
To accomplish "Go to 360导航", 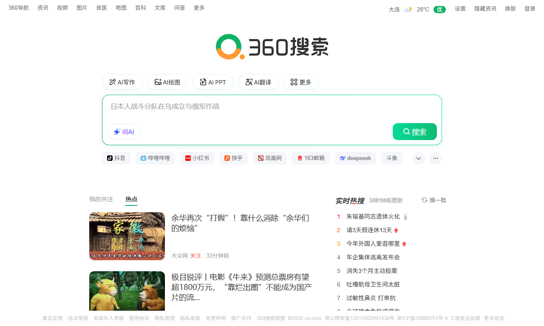I will [19, 8].
